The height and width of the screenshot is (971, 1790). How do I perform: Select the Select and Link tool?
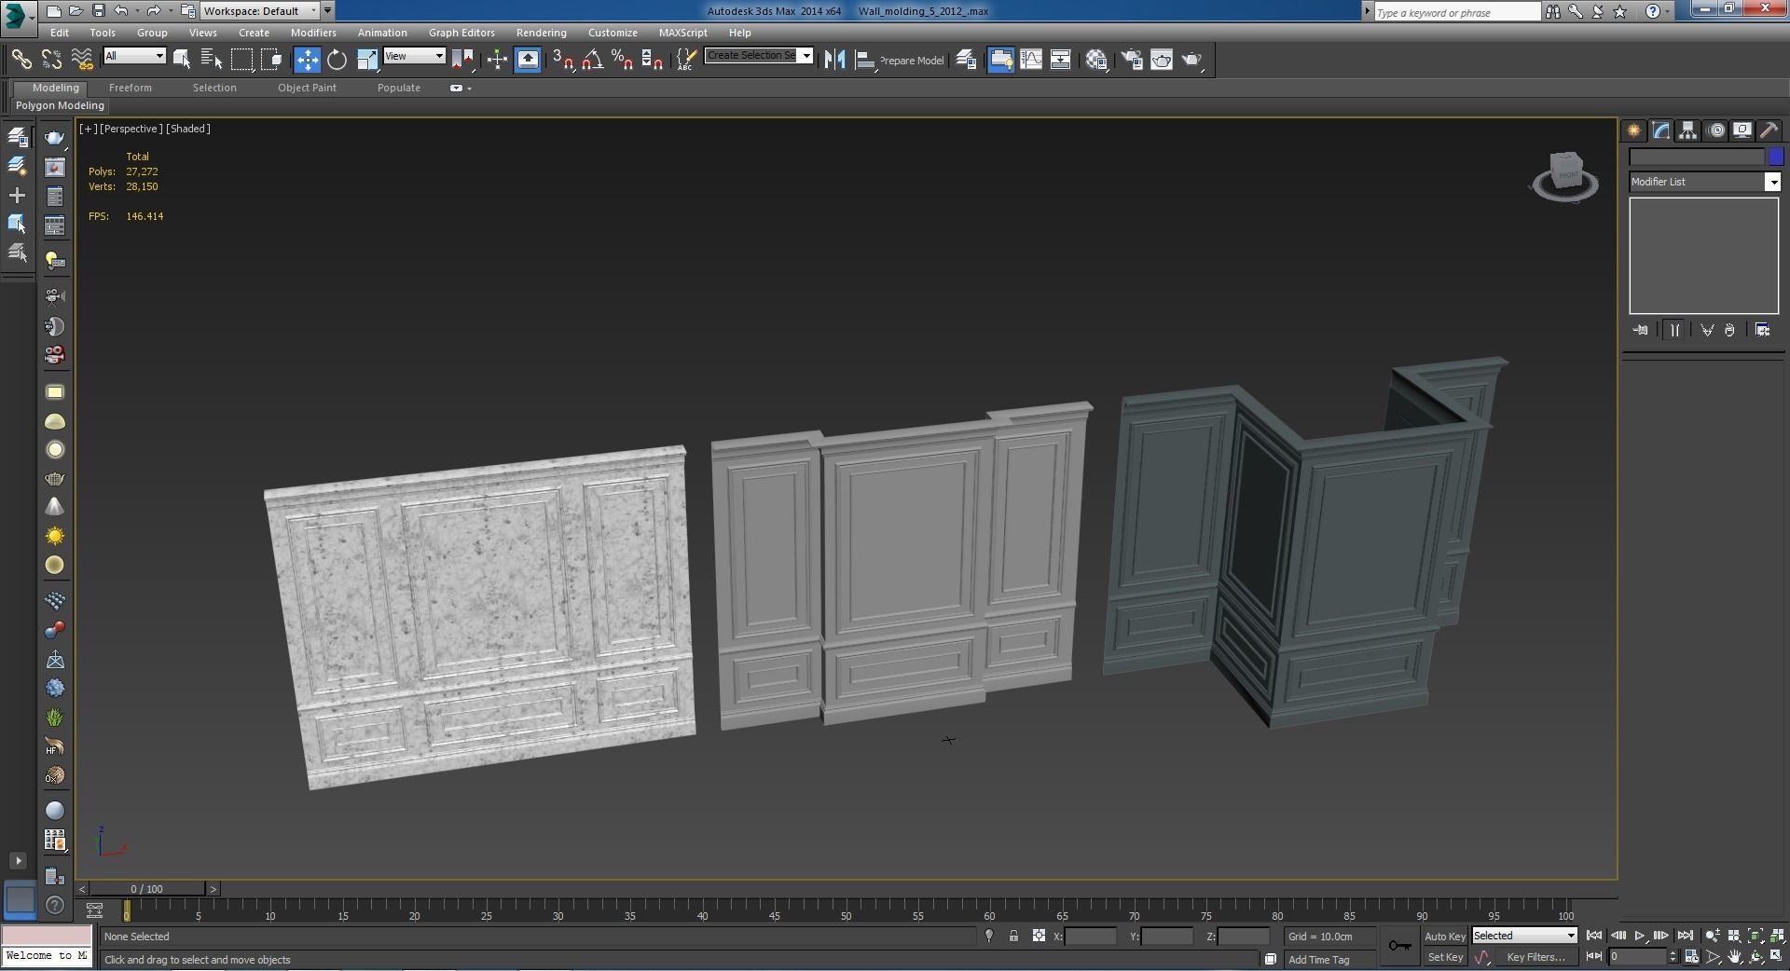(x=21, y=60)
